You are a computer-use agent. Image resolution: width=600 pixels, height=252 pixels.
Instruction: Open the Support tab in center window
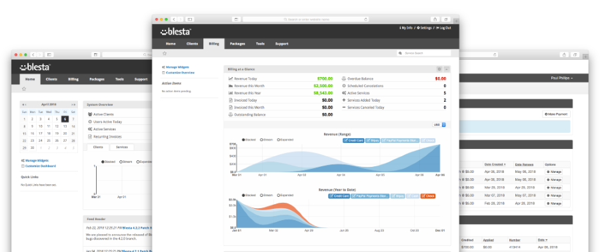[281, 43]
